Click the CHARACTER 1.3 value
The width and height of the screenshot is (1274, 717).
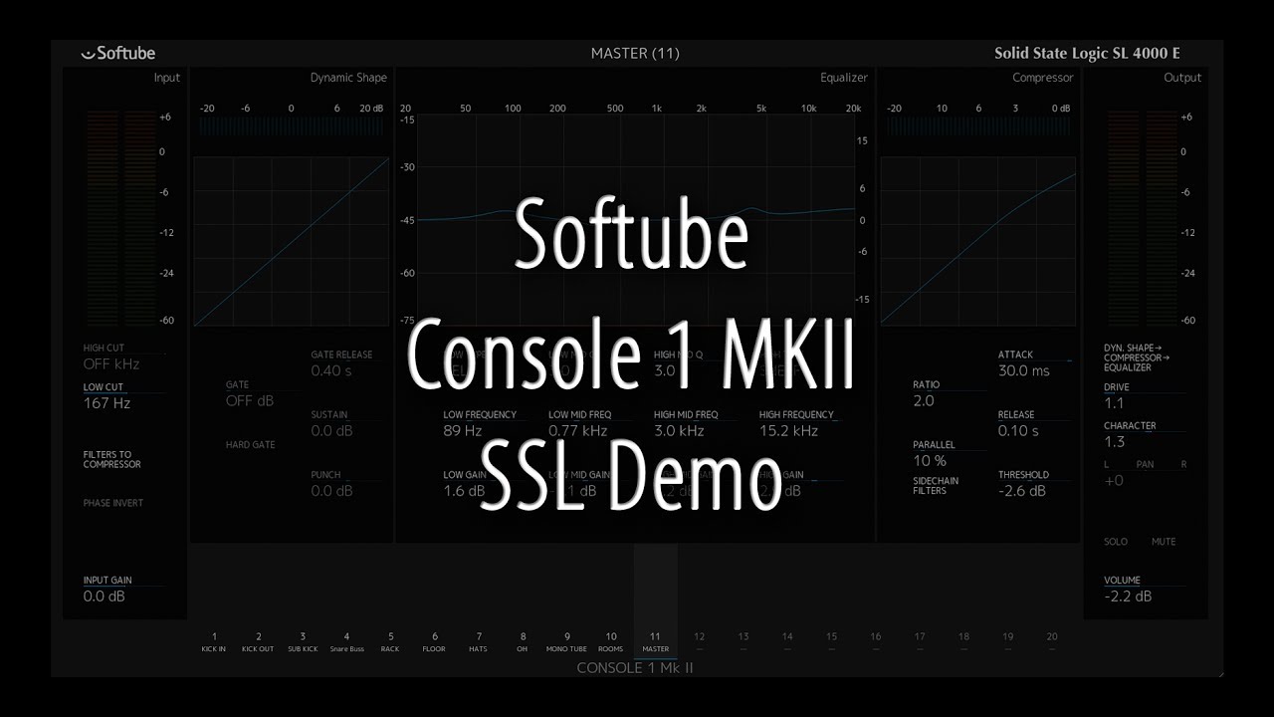pos(1114,442)
